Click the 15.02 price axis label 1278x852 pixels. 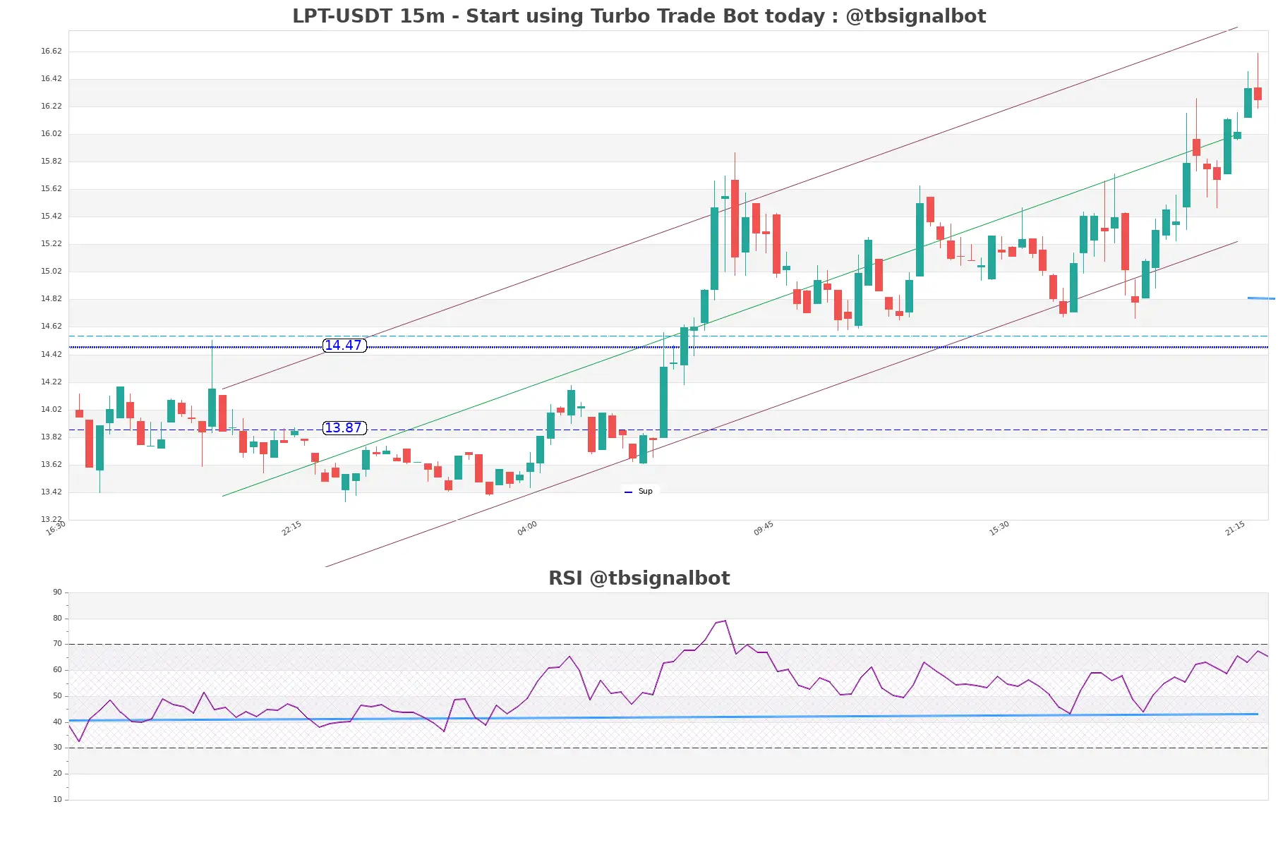click(x=51, y=272)
